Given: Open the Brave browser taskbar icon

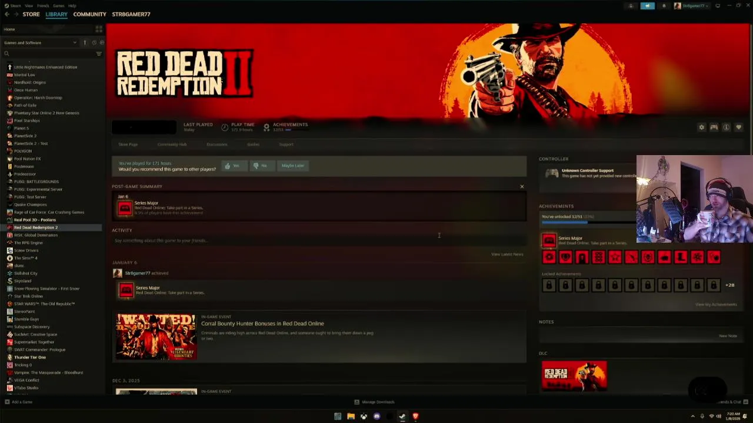Looking at the screenshot, I should pyautogui.click(x=415, y=416).
